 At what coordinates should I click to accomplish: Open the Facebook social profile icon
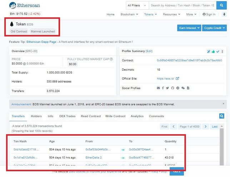[x=163, y=88]
